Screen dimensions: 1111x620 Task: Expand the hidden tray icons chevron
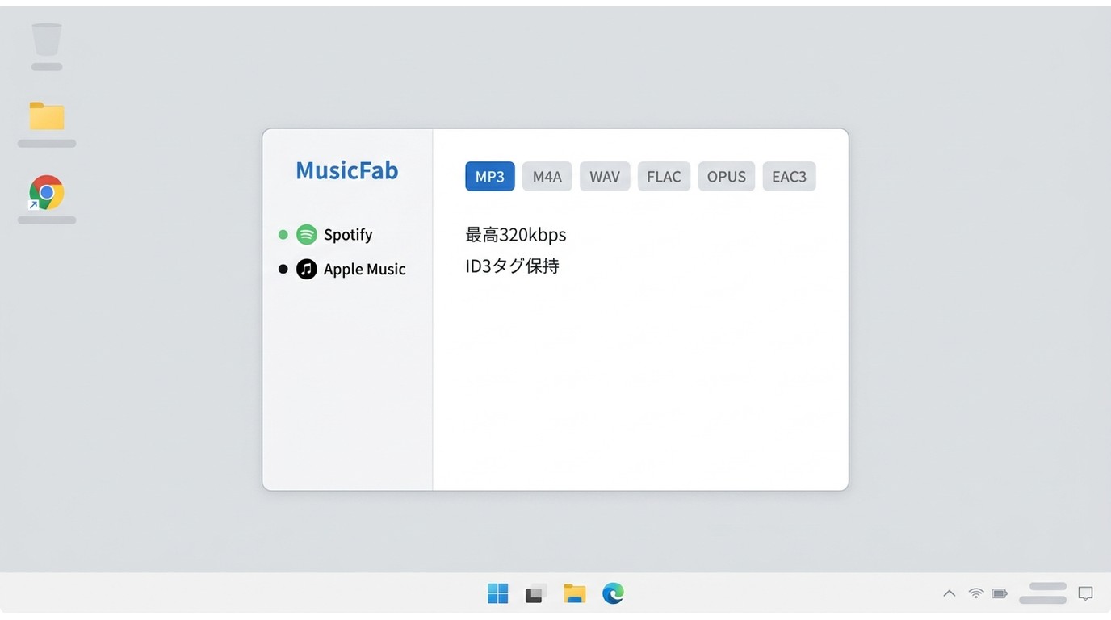coord(950,593)
